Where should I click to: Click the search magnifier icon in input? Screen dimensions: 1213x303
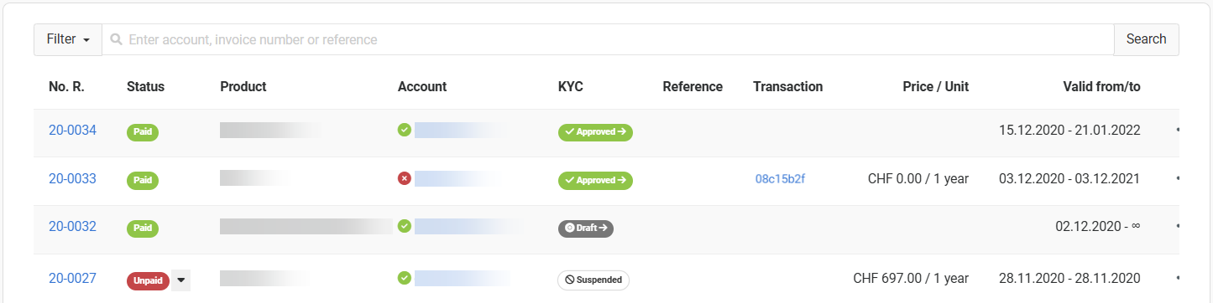(116, 39)
